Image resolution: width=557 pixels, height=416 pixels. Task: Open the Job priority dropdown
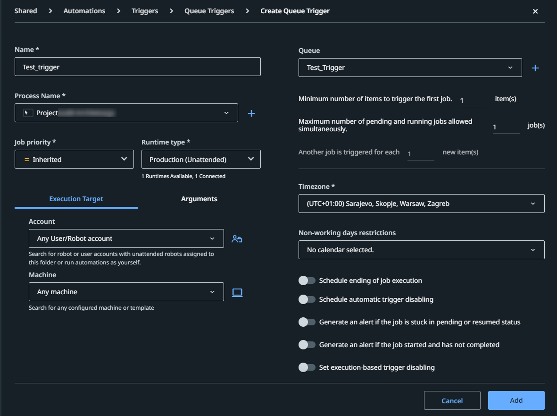pos(74,160)
